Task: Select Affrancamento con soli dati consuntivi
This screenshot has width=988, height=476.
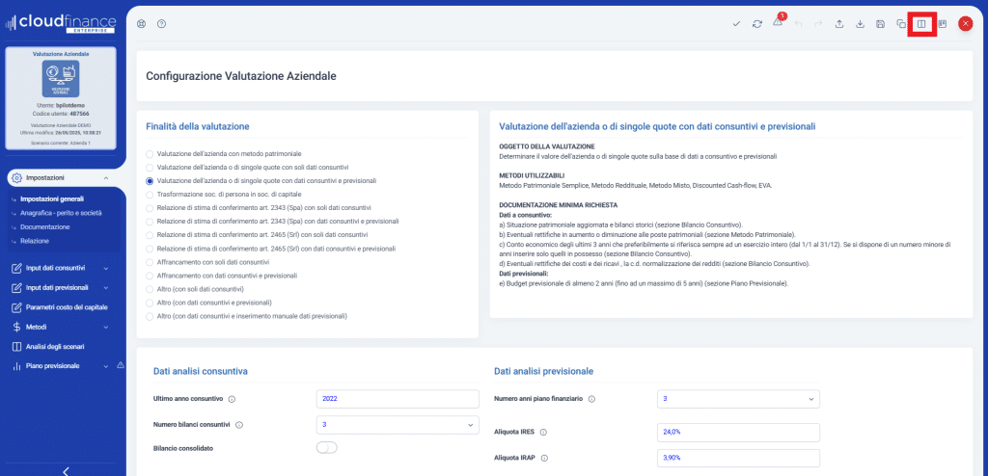Action: pos(150,262)
